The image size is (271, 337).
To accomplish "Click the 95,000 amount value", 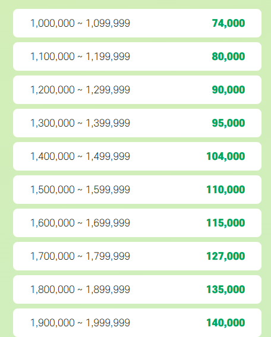I will coord(228,123).
